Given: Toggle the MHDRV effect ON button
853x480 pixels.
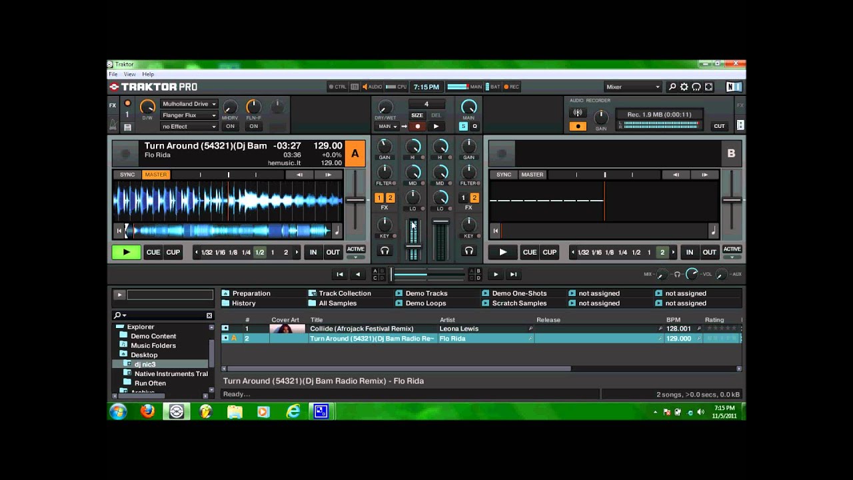Looking at the screenshot, I should 230,126.
